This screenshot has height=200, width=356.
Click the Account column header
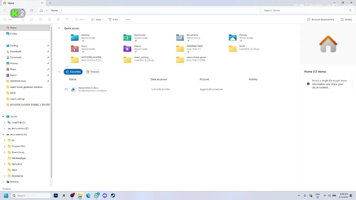pyautogui.click(x=204, y=79)
